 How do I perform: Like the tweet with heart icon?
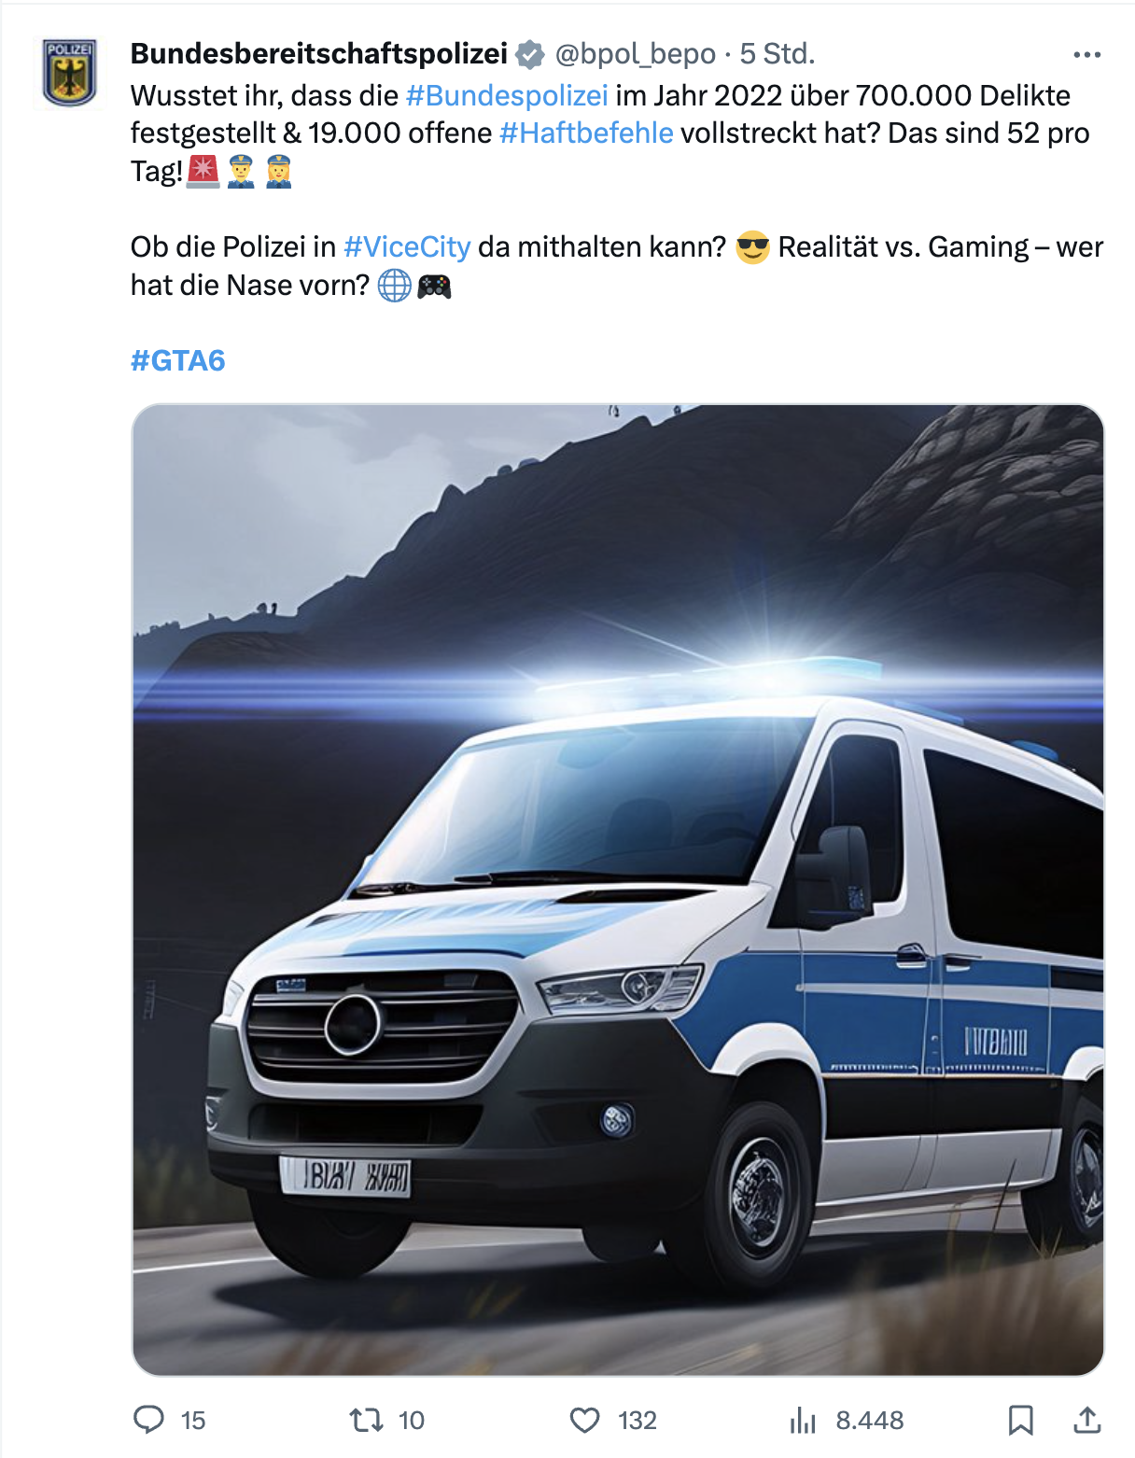tap(584, 1421)
